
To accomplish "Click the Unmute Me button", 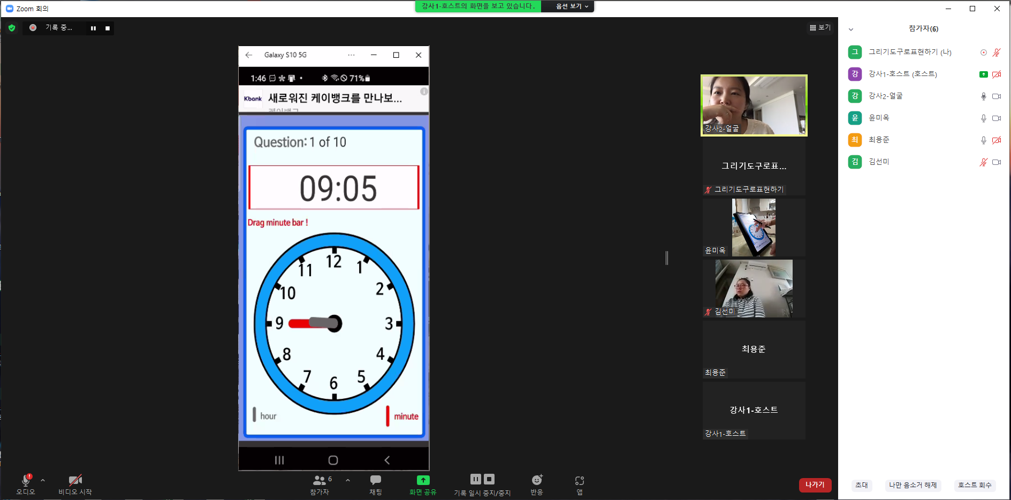I will [913, 485].
